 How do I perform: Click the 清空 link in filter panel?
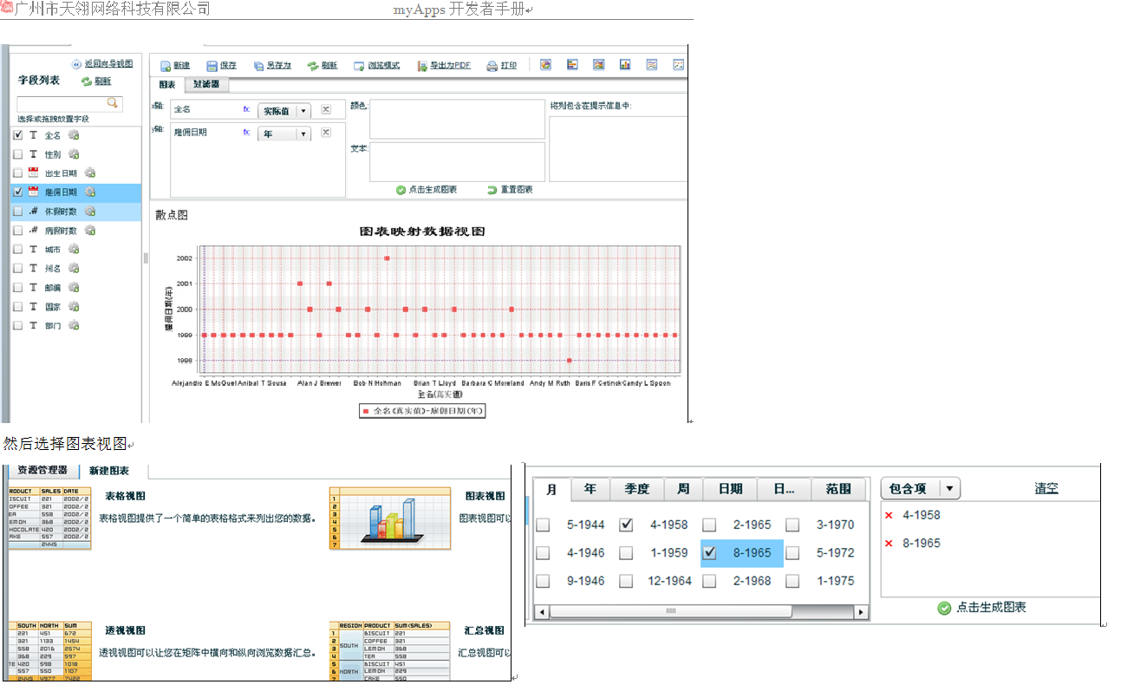click(1046, 489)
